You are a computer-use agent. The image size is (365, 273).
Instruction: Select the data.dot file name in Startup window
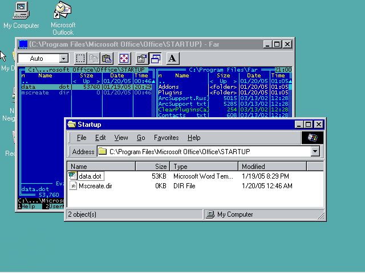click(x=90, y=176)
